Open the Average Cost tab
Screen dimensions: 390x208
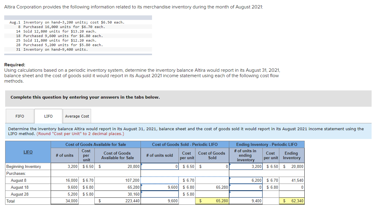pyautogui.click(x=77, y=116)
